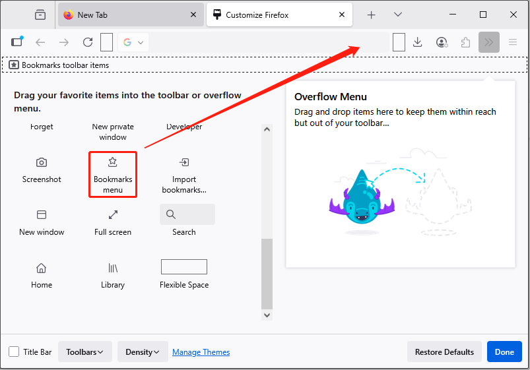Expand the Toolbars dropdown
530x370 pixels.
click(x=85, y=352)
